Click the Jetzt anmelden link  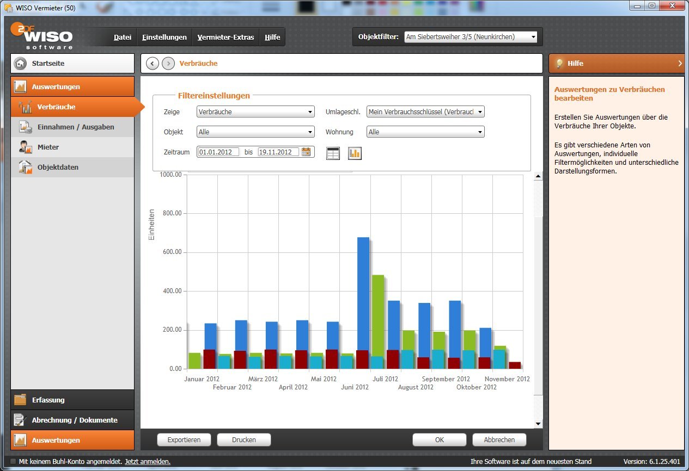[x=148, y=461]
